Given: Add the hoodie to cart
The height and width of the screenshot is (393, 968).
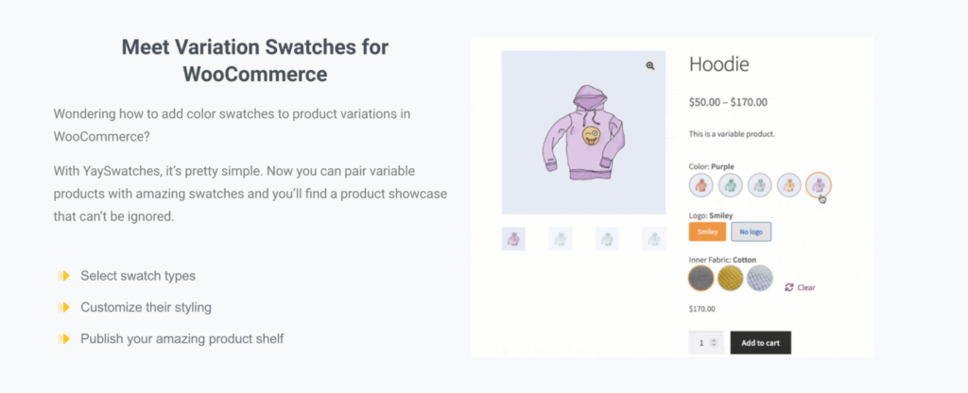Looking at the screenshot, I should point(761,343).
